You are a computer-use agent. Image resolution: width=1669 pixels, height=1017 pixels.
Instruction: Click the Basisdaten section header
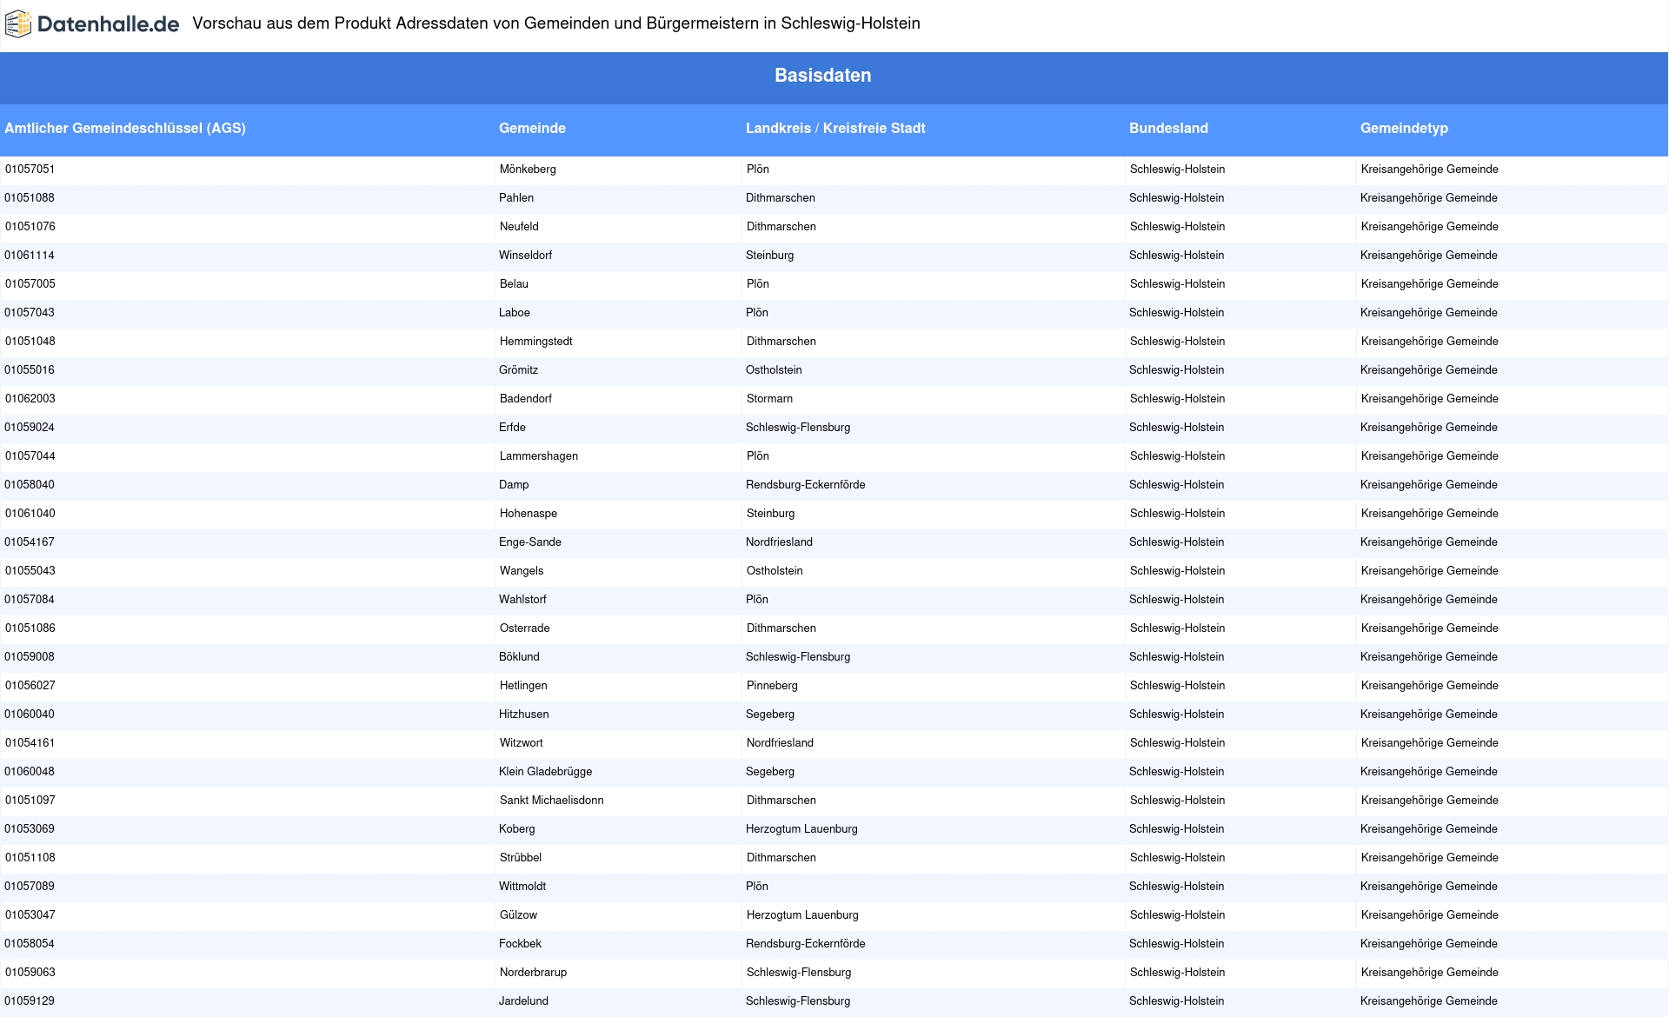point(822,76)
